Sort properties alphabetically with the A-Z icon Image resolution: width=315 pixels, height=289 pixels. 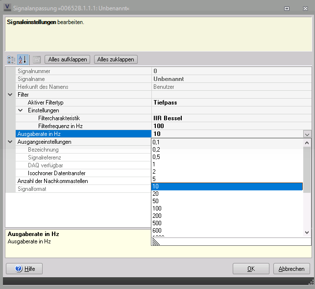coord(22,59)
